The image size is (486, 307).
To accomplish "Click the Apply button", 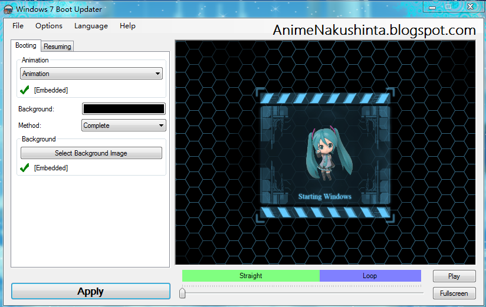I will tap(90, 291).
